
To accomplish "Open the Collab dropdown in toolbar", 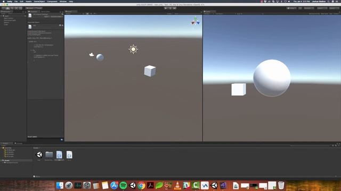I will tap(291, 8).
